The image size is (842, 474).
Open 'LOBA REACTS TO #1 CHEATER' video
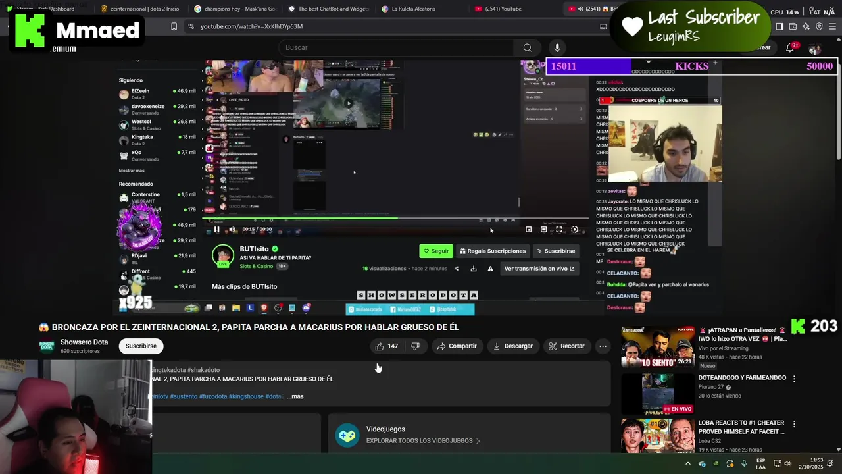[x=741, y=427]
